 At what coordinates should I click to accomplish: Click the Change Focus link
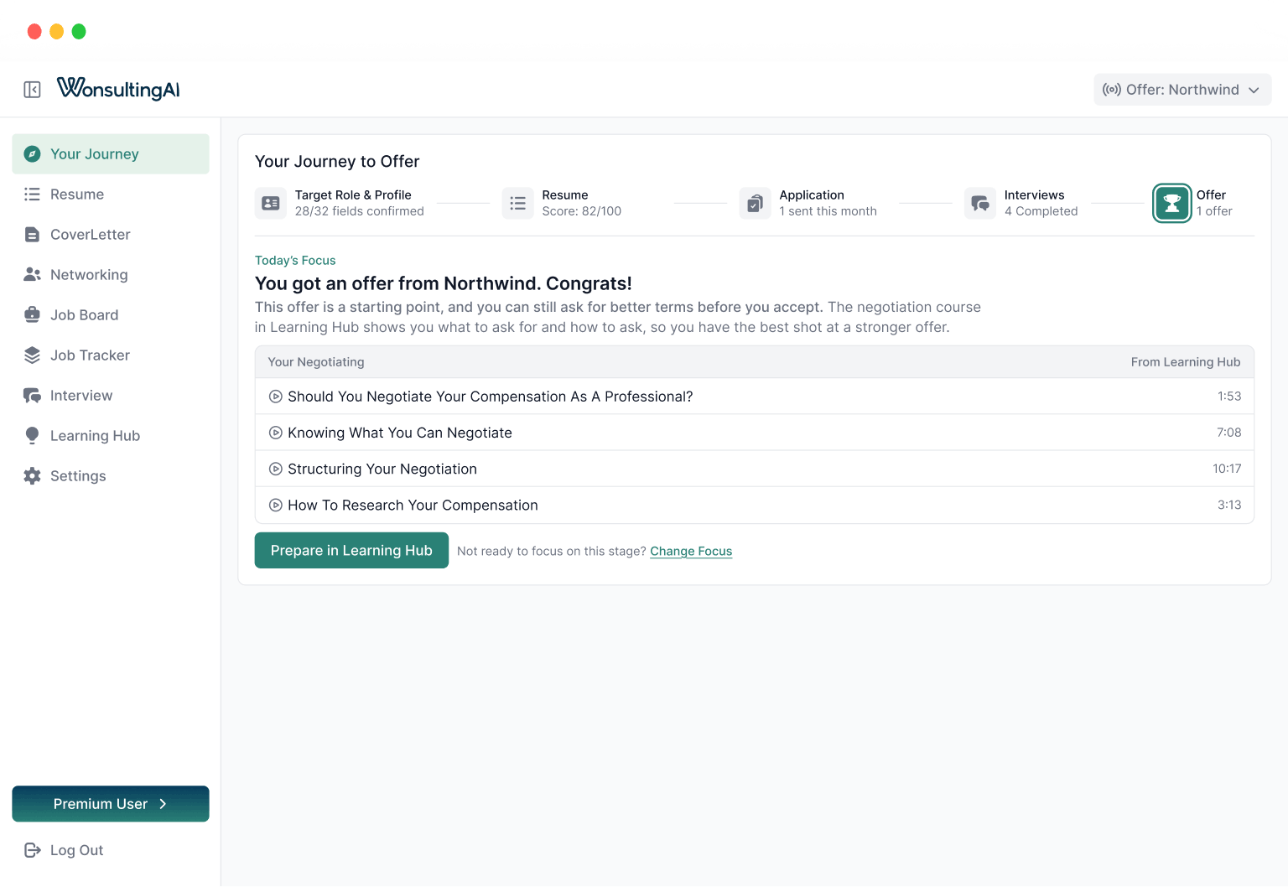tap(691, 552)
